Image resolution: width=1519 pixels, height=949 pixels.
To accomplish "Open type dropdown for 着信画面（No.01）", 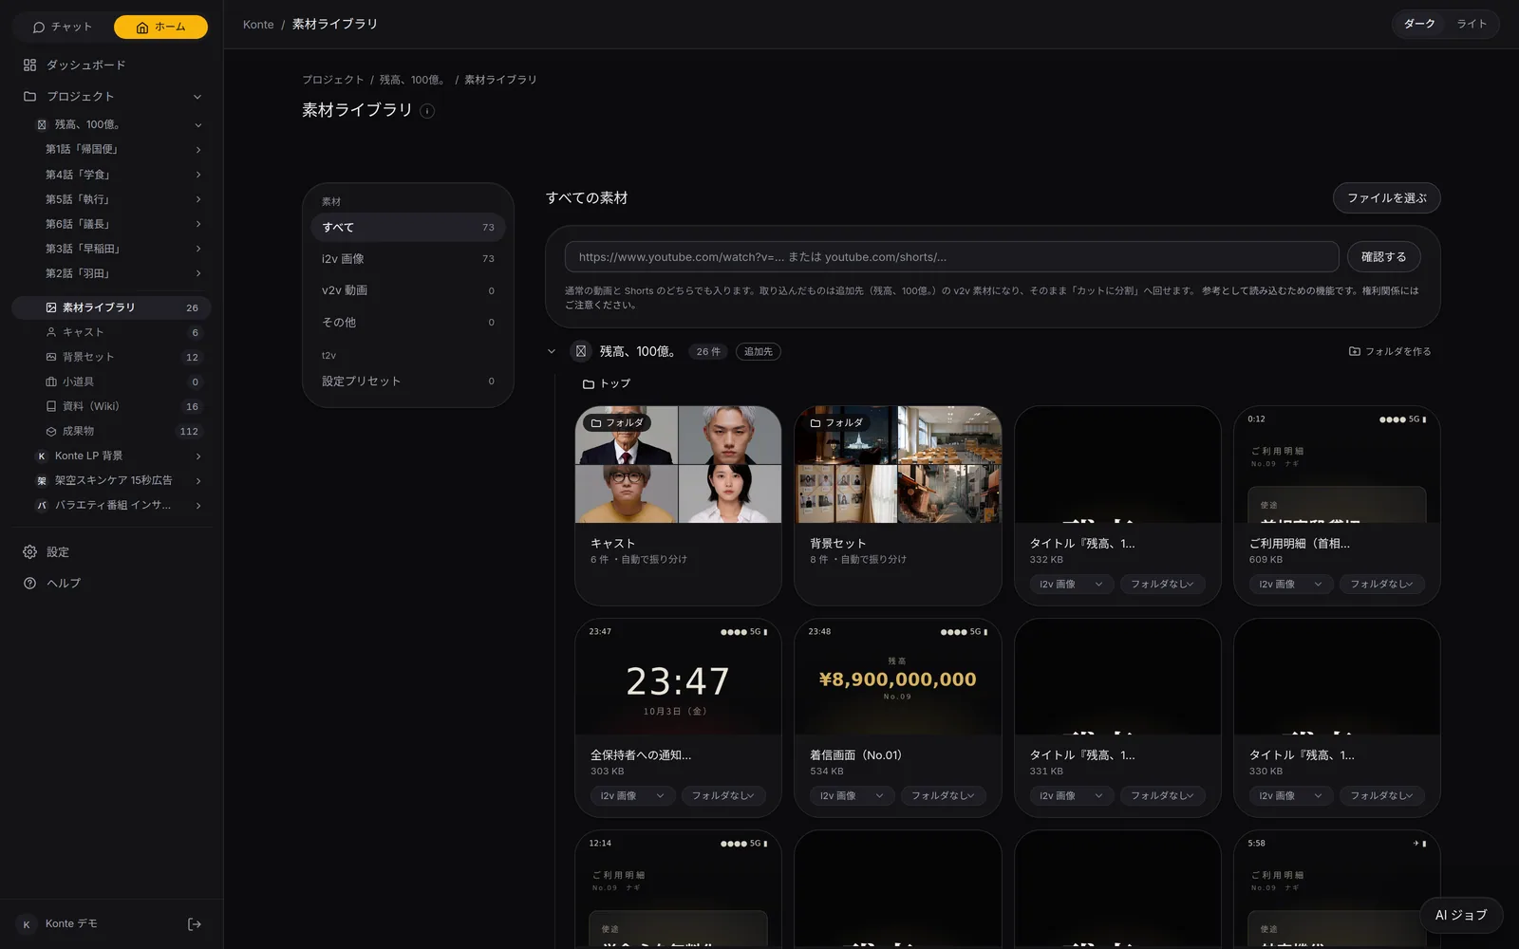I will click(852, 796).
